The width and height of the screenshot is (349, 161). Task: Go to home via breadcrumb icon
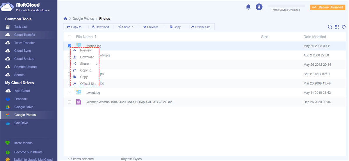[x=65, y=19]
